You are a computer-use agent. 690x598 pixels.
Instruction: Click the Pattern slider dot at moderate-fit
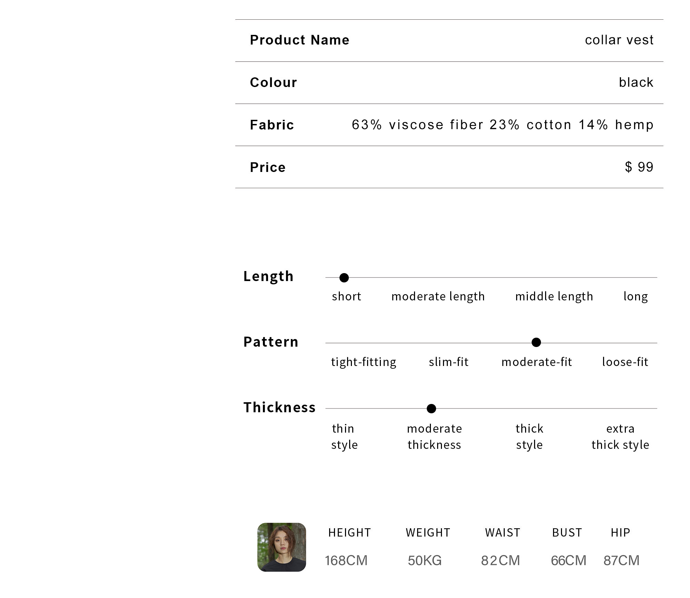tap(536, 343)
